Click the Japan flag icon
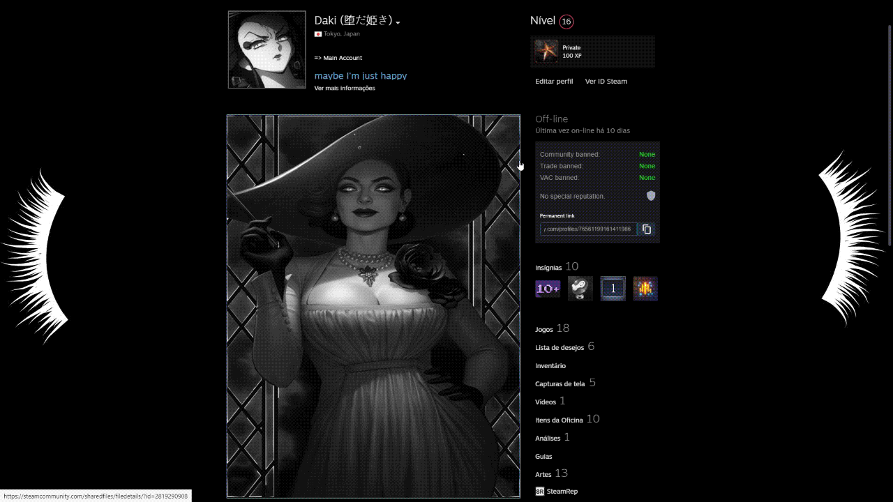 coord(318,34)
